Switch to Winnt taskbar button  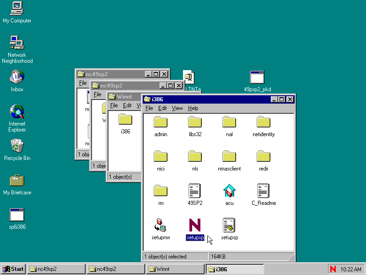[x=175, y=269]
